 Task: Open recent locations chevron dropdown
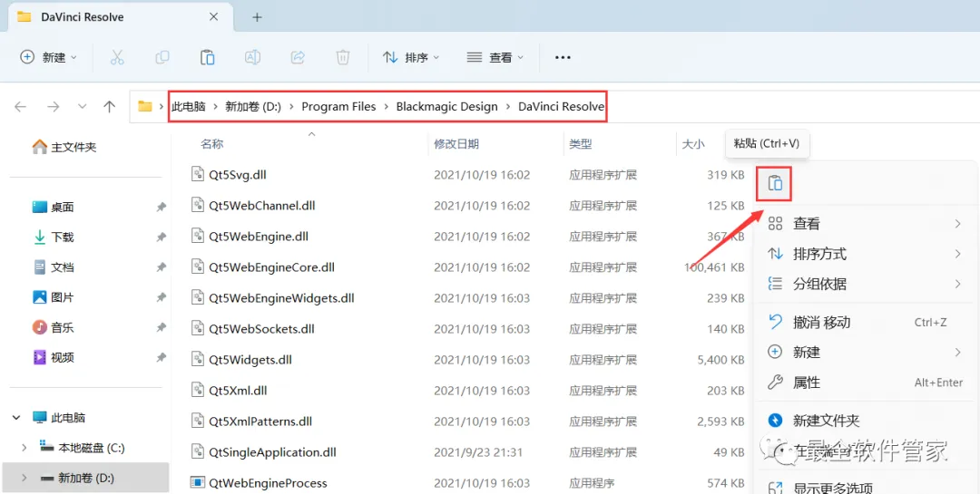coord(82,107)
